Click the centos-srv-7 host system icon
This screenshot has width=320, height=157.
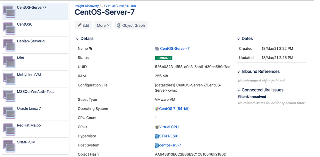(x=157, y=145)
